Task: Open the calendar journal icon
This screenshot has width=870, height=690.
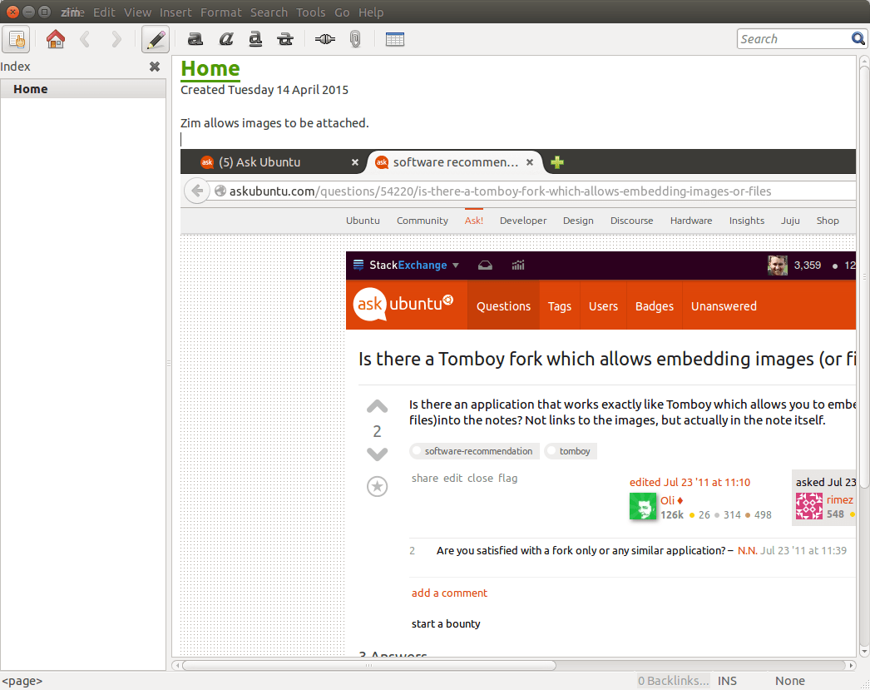Action: pyautogui.click(x=395, y=39)
